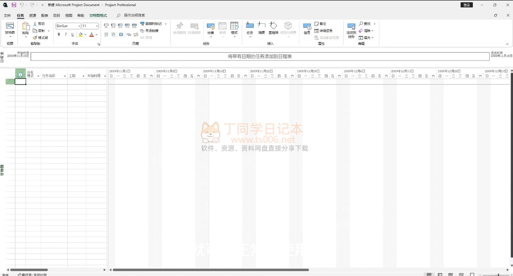Click the Format Painter (格式刷) icon
This screenshot has width=513, height=276.
pos(35,38)
